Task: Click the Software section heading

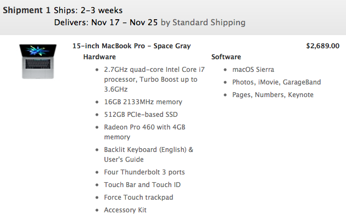Action: (x=226, y=57)
